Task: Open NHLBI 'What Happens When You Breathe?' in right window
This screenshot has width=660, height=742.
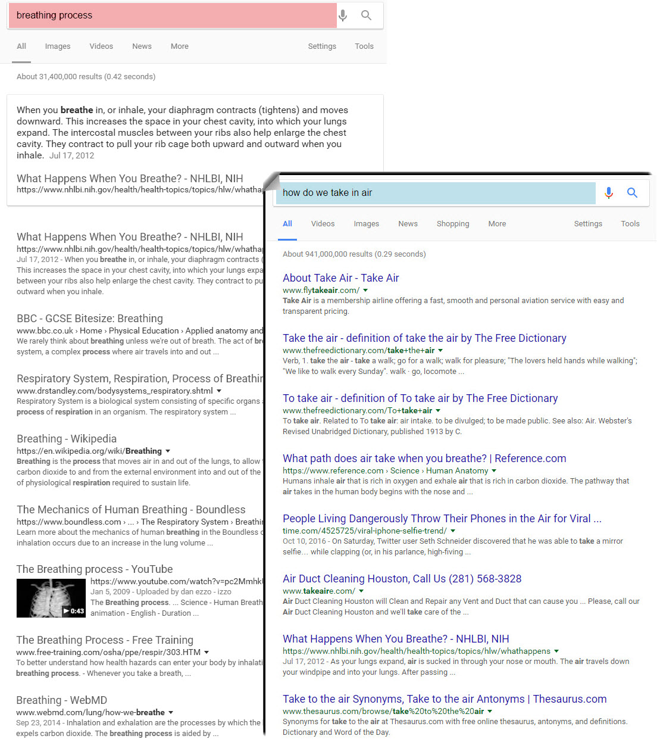Action: (396, 639)
